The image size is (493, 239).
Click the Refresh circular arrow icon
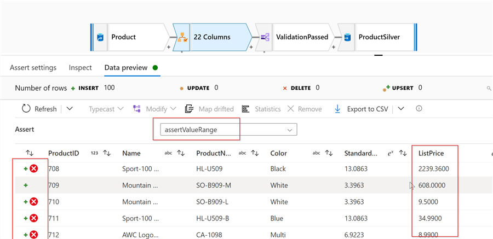pyautogui.click(x=26, y=109)
